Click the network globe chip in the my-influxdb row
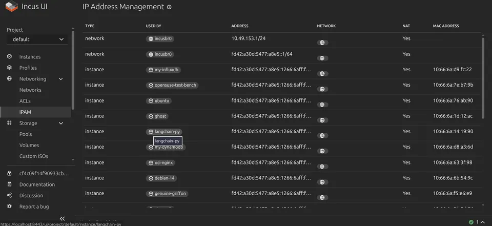This screenshot has height=226, width=492. [x=322, y=74]
